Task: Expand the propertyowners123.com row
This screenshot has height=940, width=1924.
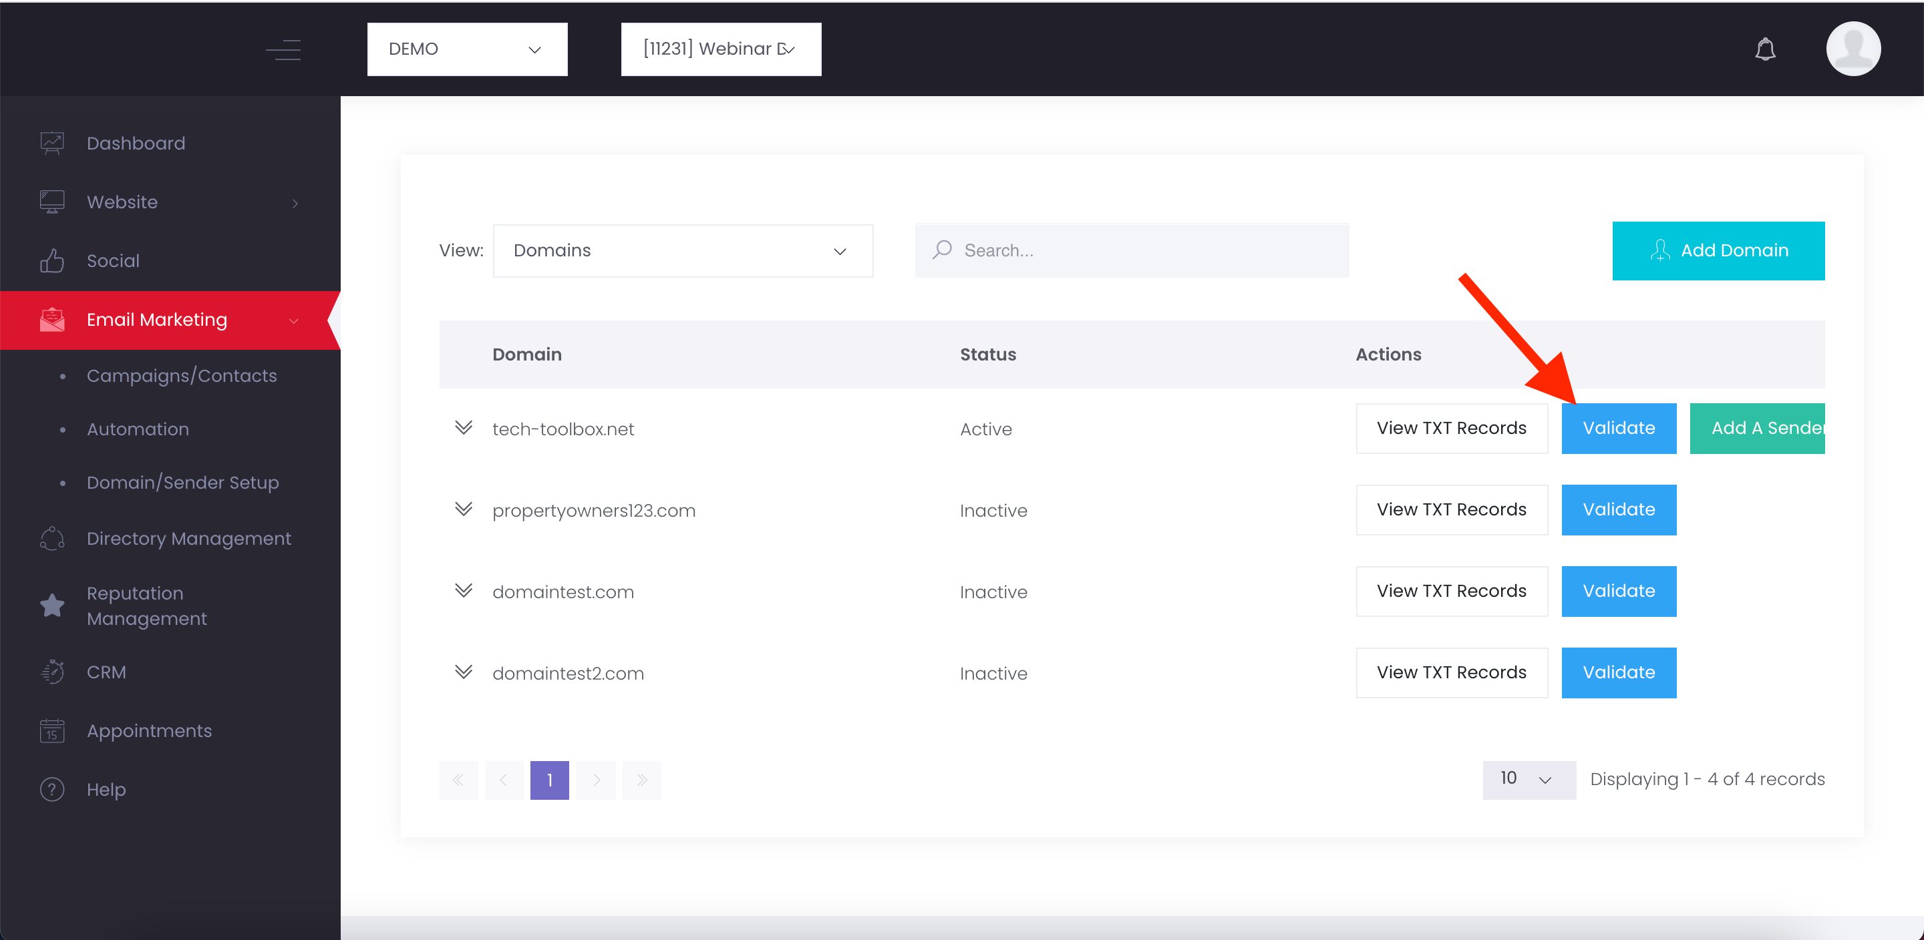Action: 463,509
